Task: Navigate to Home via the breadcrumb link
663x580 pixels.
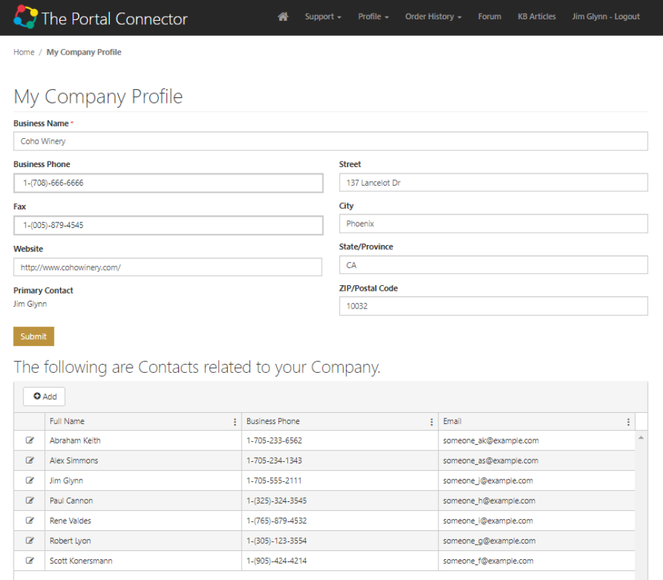Action: coord(23,52)
